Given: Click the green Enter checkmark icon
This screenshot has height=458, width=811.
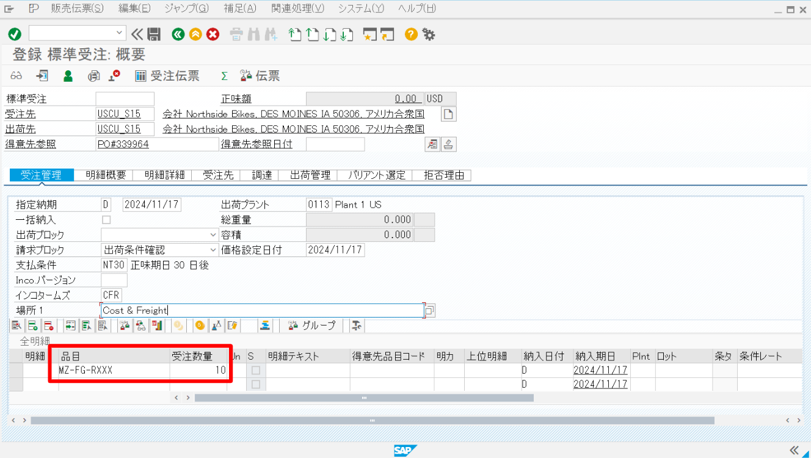Looking at the screenshot, I should [x=13, y=34].
